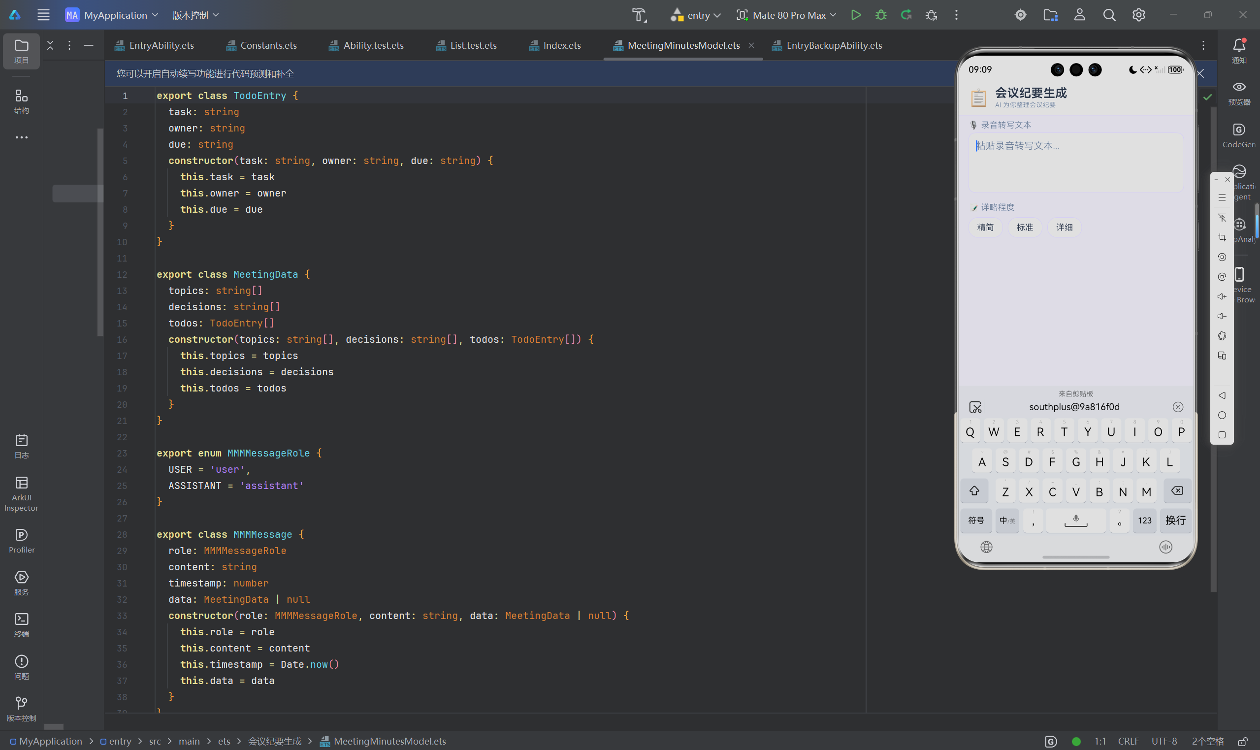
Task: Open user account icon
Action: 1079,15
